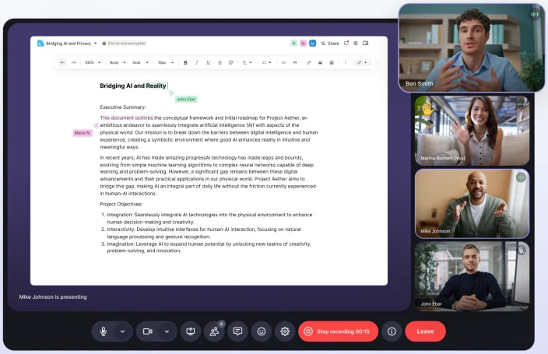
Task: Open the 100% zoom dropdown
Action: [x=91, y=62]
